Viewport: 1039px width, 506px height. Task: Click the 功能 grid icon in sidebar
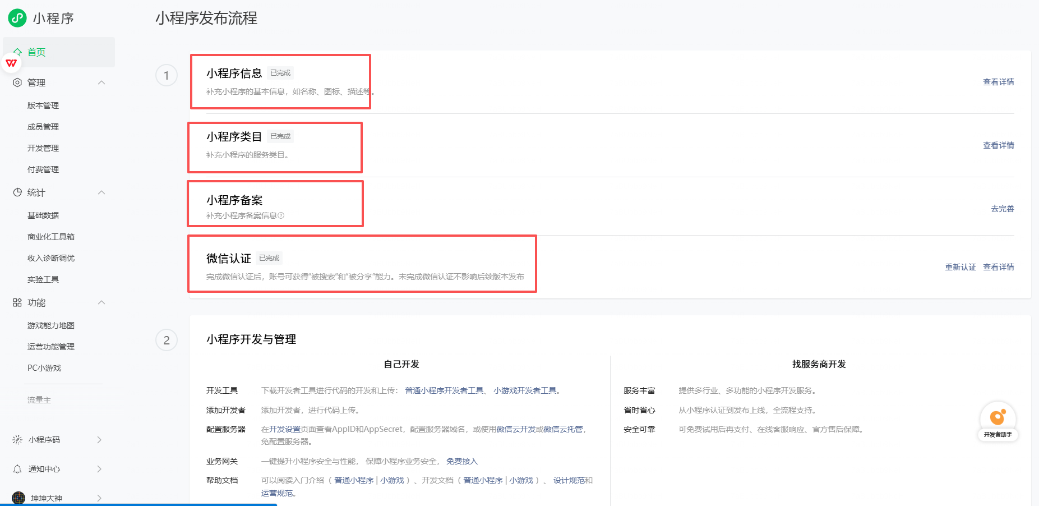pos(17,302)
